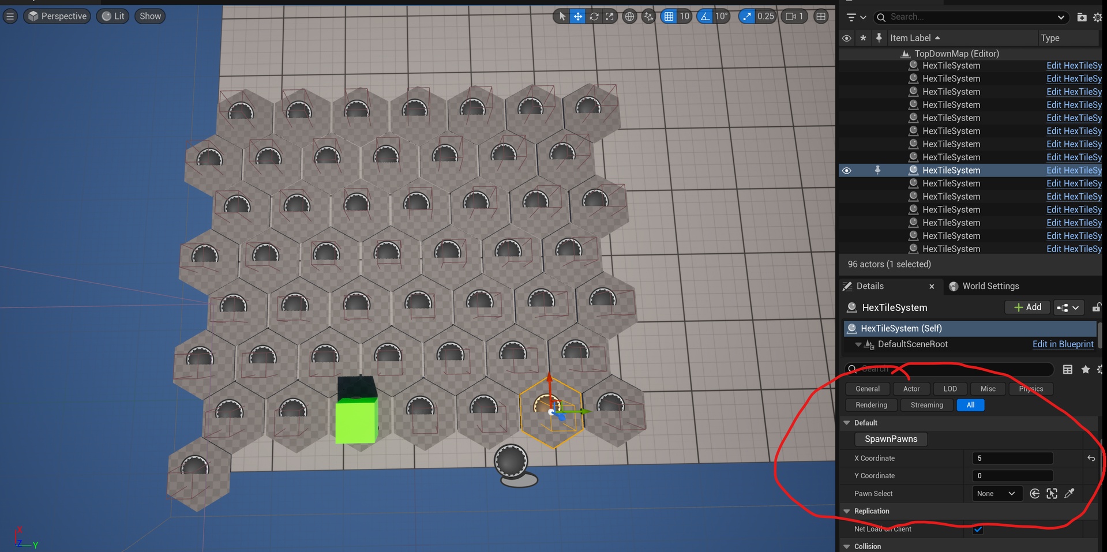This screenshot has height=552, width=1107.
Task: Open the Outliner filter options
Action: click(x=855, y=17)
